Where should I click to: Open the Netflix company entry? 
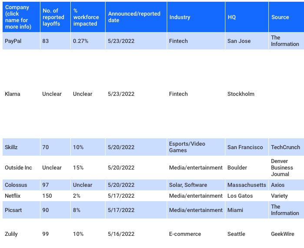[x=13, y=196]
